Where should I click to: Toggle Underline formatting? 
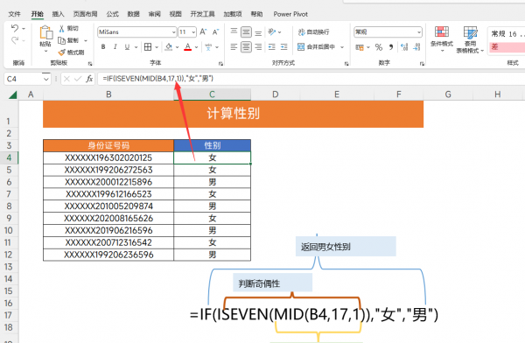point(127,47)
